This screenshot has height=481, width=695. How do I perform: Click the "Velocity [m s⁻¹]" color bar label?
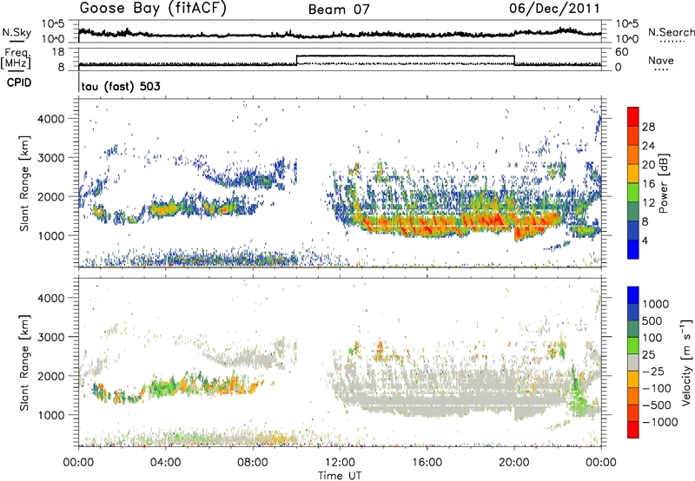coord(686,362)
